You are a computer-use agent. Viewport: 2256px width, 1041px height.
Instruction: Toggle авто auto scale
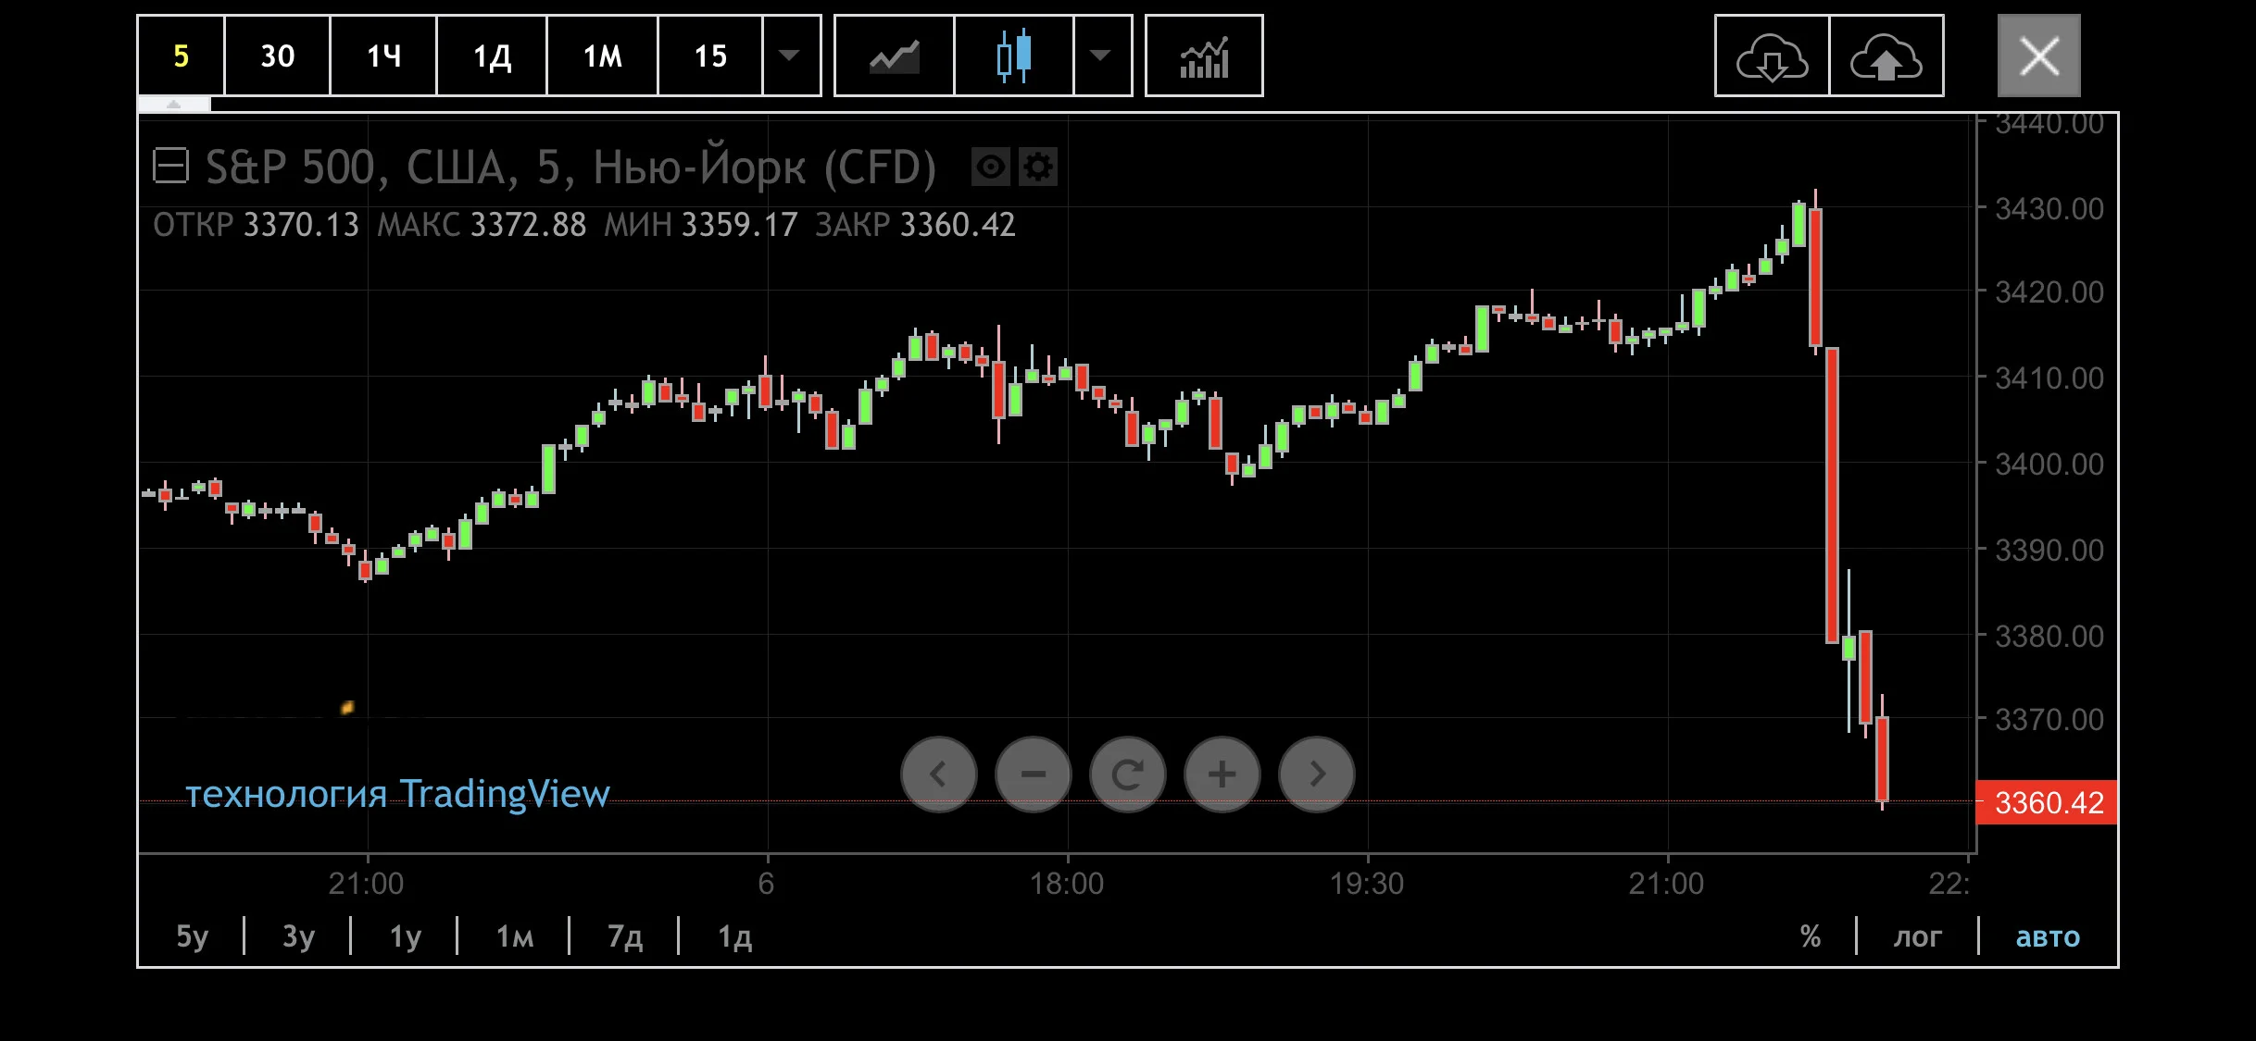pyautogui.click(x=2048, y=936)
